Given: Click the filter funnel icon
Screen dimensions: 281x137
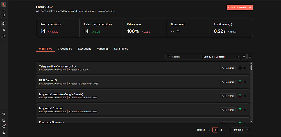Looking at the screenshot, I should click(x=244, y=57).
